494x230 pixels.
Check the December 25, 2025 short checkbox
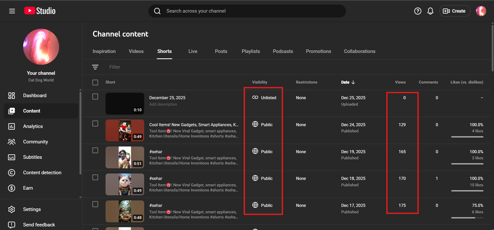[95, 97]
